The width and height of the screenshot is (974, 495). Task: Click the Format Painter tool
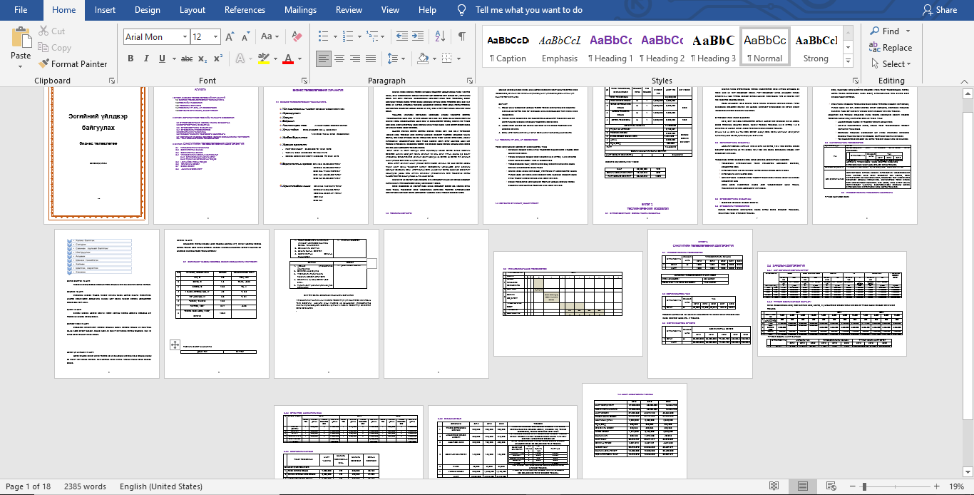coord(73,63)
